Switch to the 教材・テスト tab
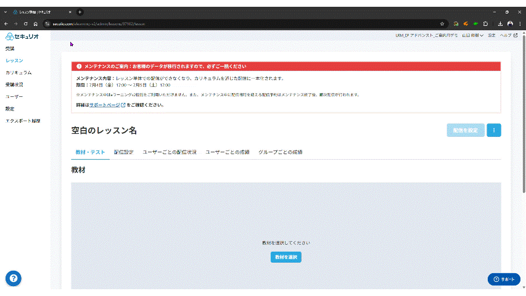This screenshot has width=526, height=296. [90, 152]
